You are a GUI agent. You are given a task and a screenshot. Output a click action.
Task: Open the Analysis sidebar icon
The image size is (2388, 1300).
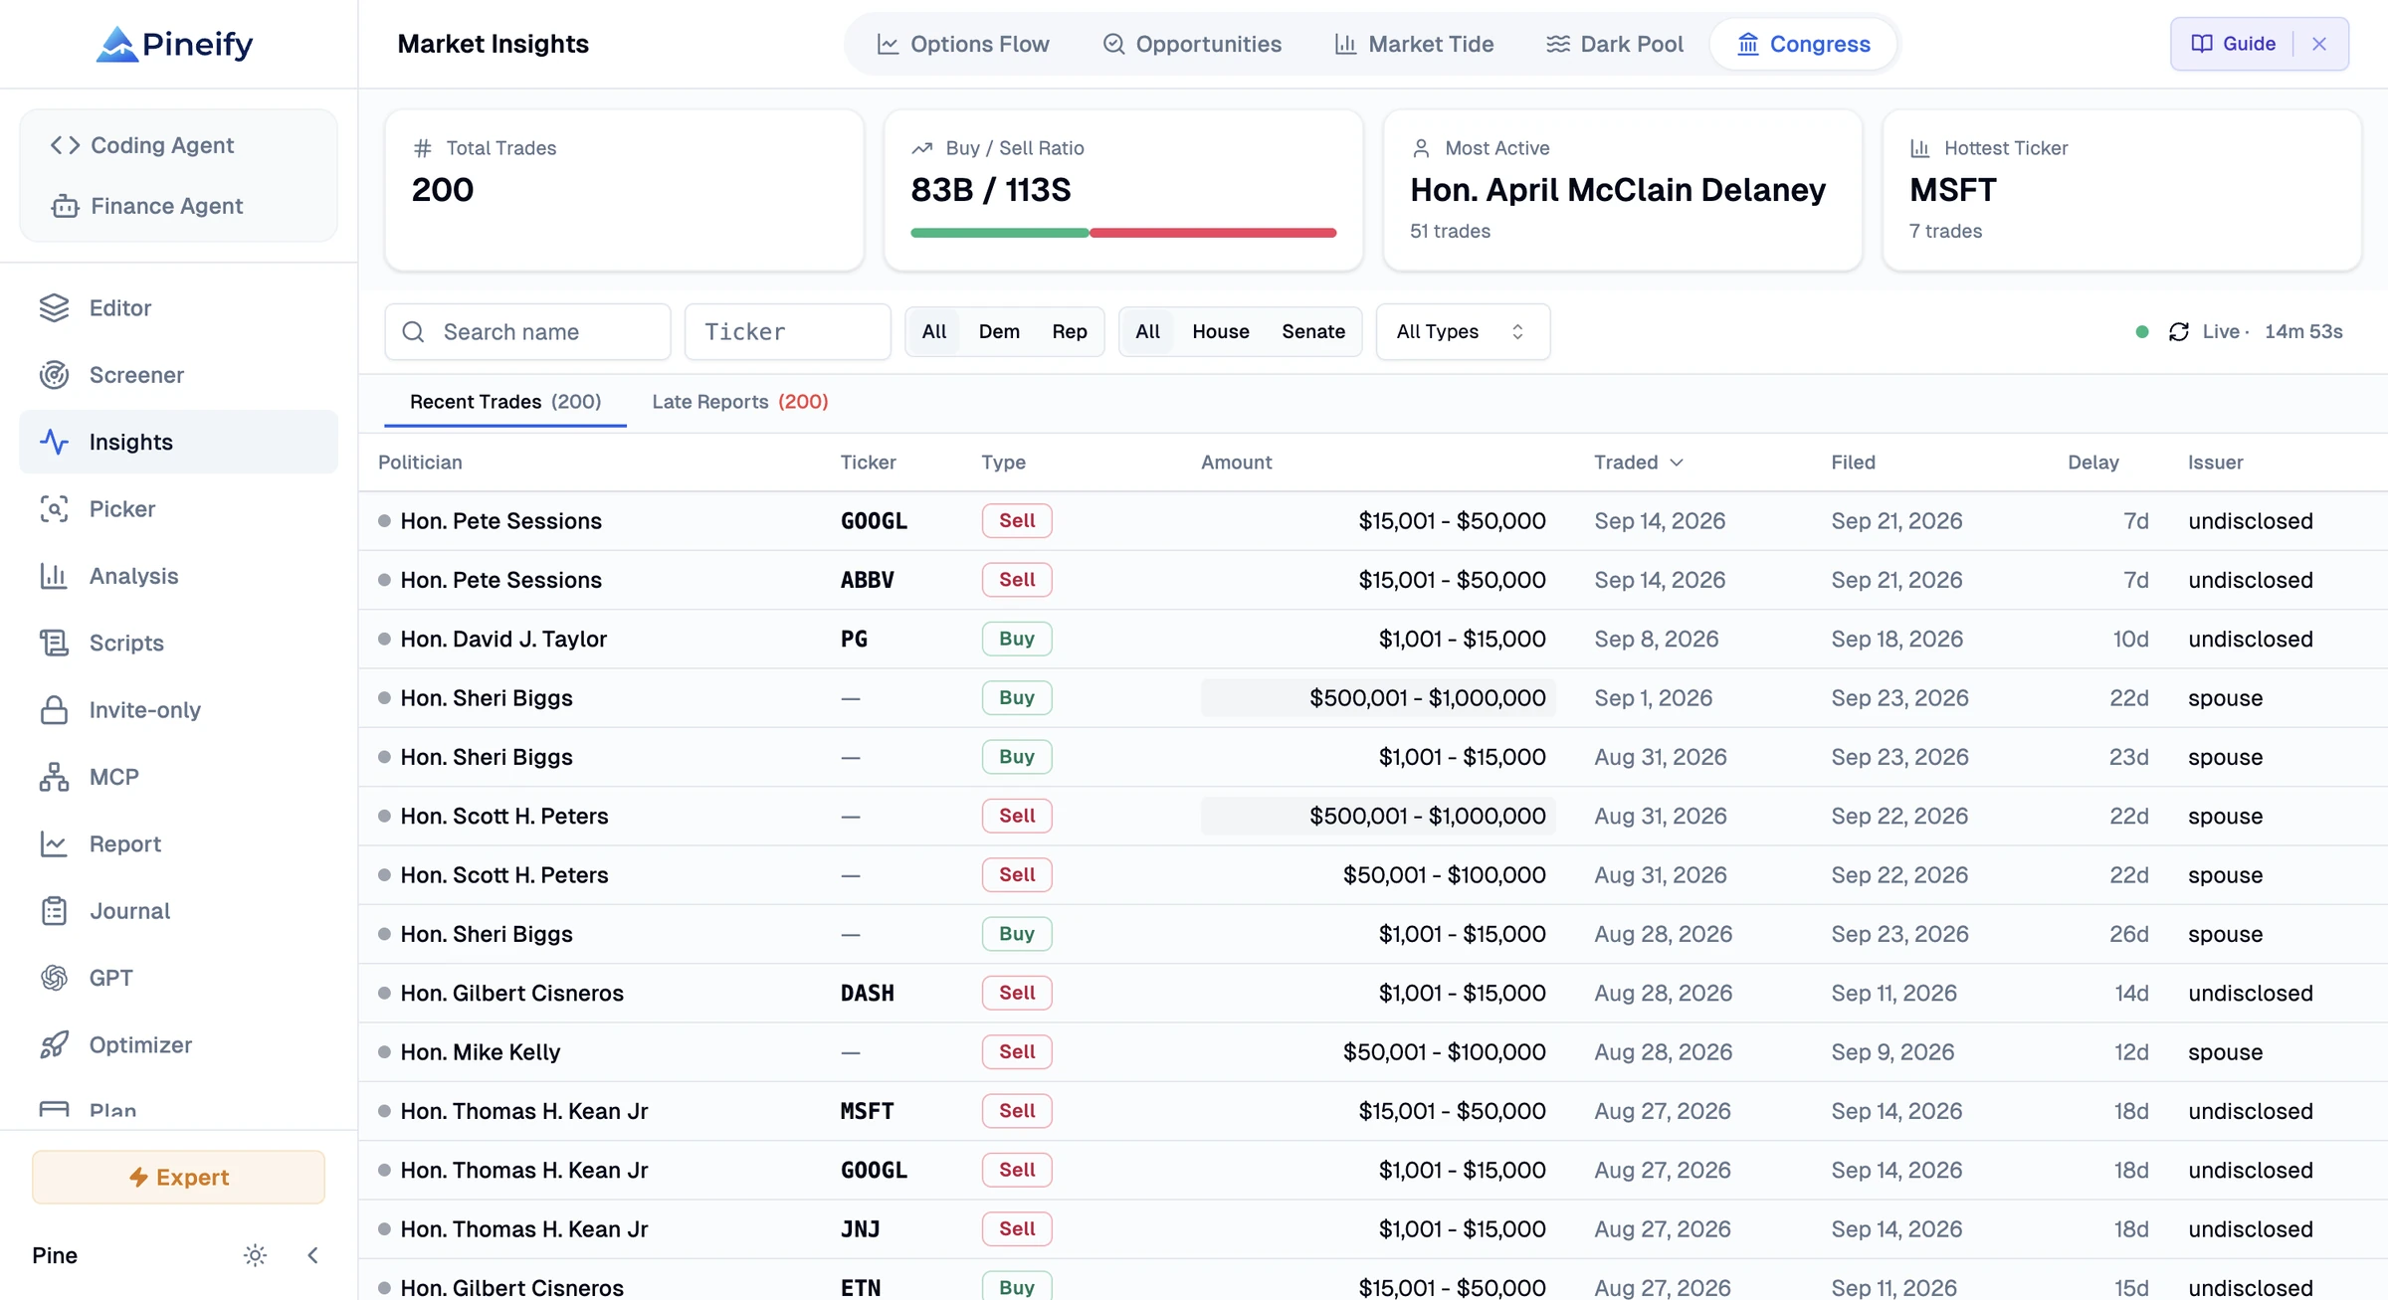pos(54,576)
